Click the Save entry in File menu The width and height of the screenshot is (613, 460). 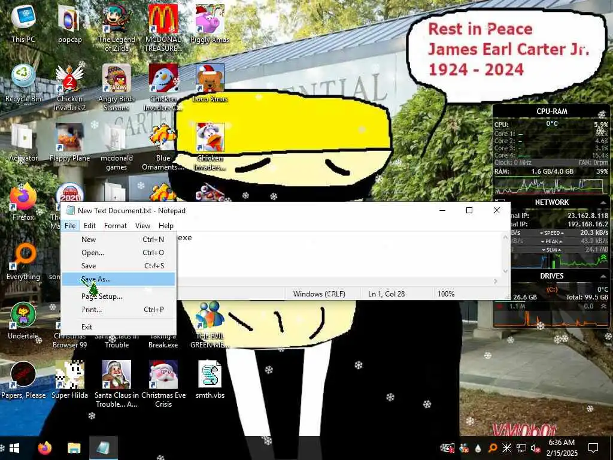pyautogui.click(x=118, y=265)
